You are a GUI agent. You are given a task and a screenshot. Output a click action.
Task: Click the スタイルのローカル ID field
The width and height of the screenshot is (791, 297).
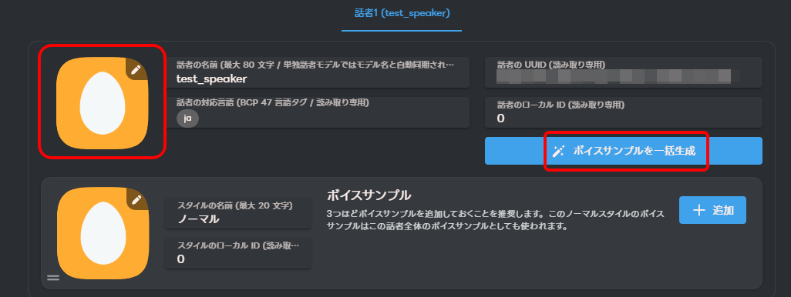238,253
